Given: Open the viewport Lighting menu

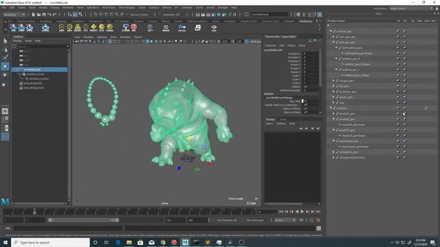Looking at the screenshot, I should [x=102, y=37].
